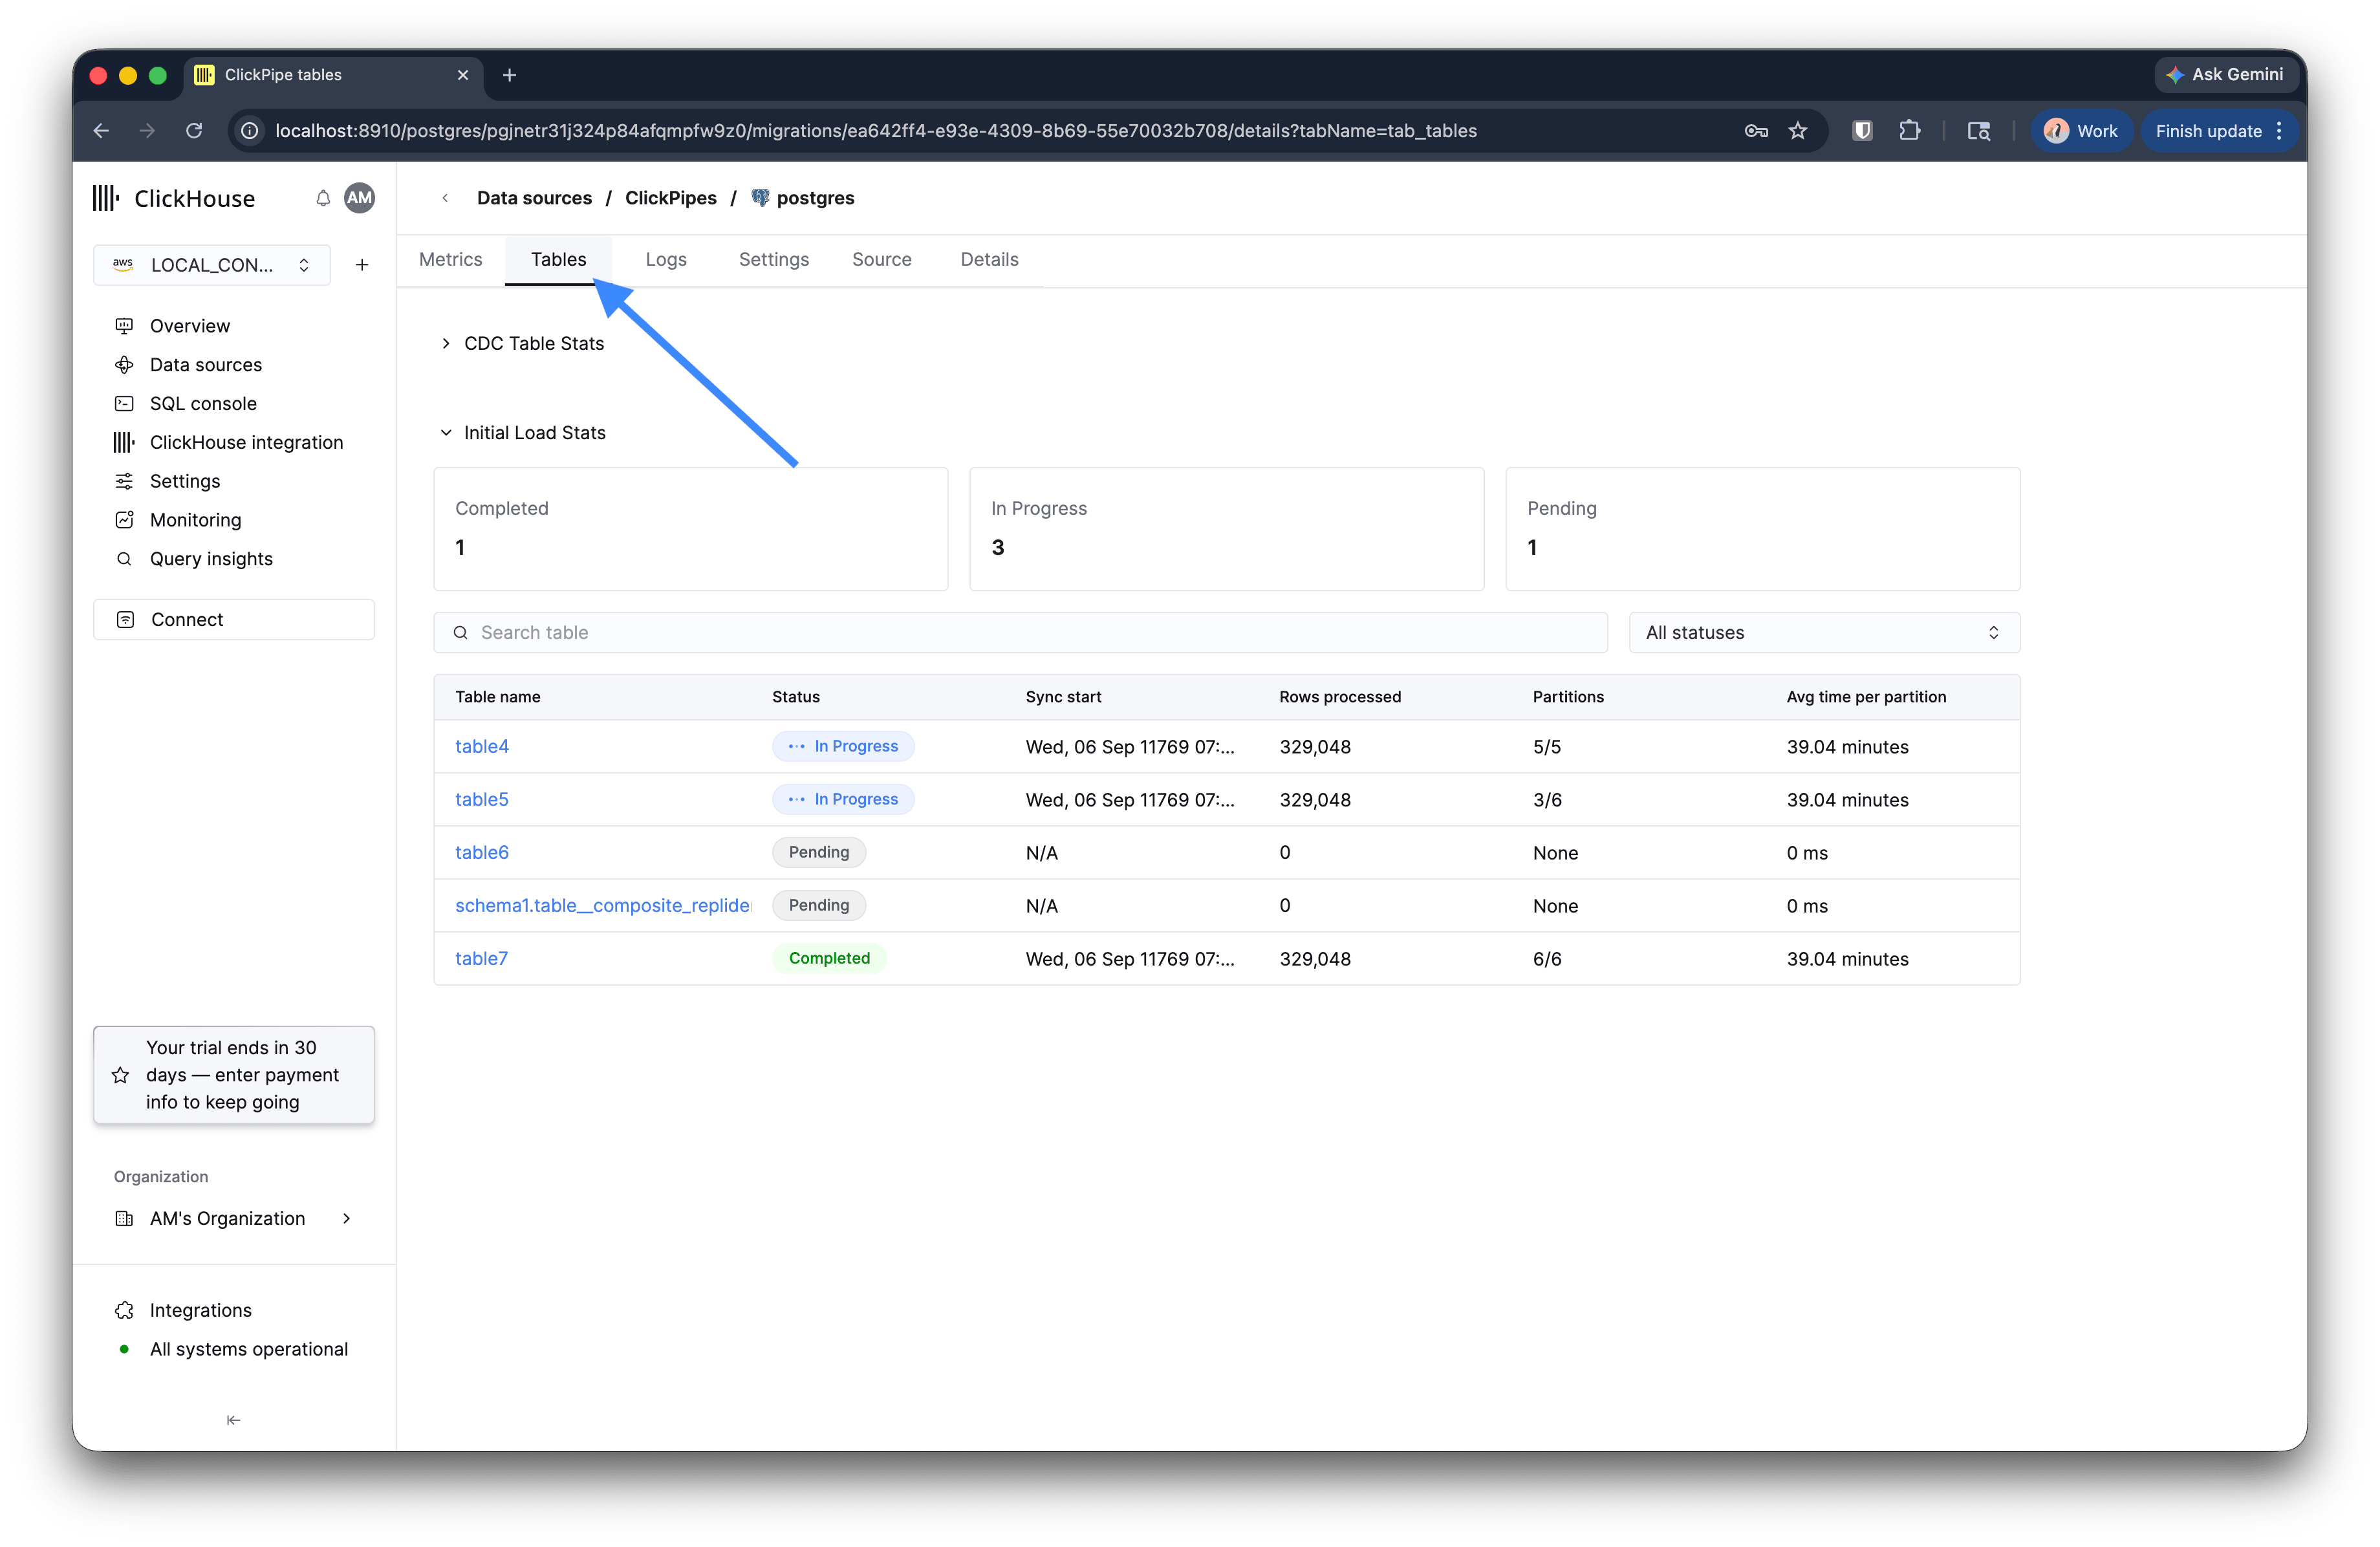Image resolution: width=2380 pixels, height=1547 pixels.
Task: Open Finish update browser menu
Action: tap(2219, 131)
